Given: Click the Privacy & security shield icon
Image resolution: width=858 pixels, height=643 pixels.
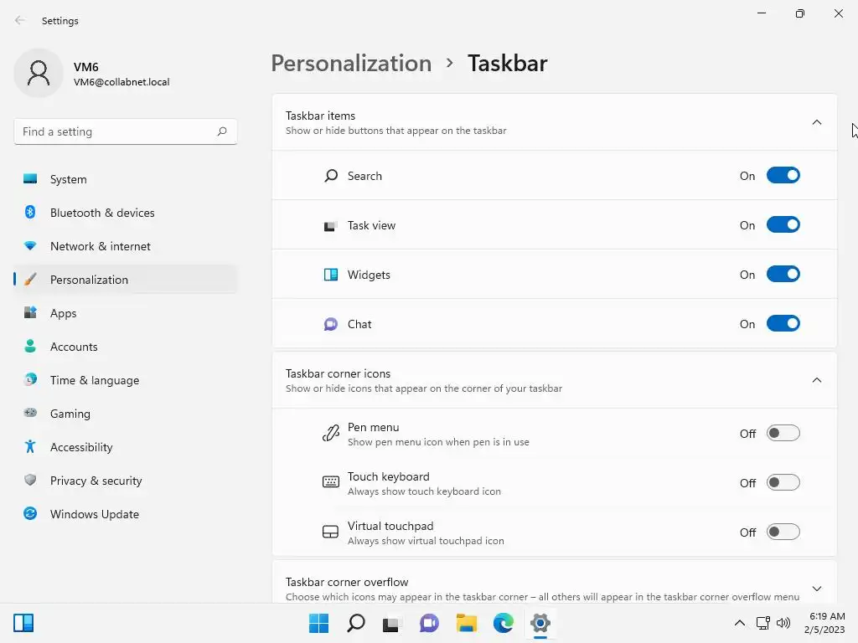Looking at the screenshot, I should [30, 480].
